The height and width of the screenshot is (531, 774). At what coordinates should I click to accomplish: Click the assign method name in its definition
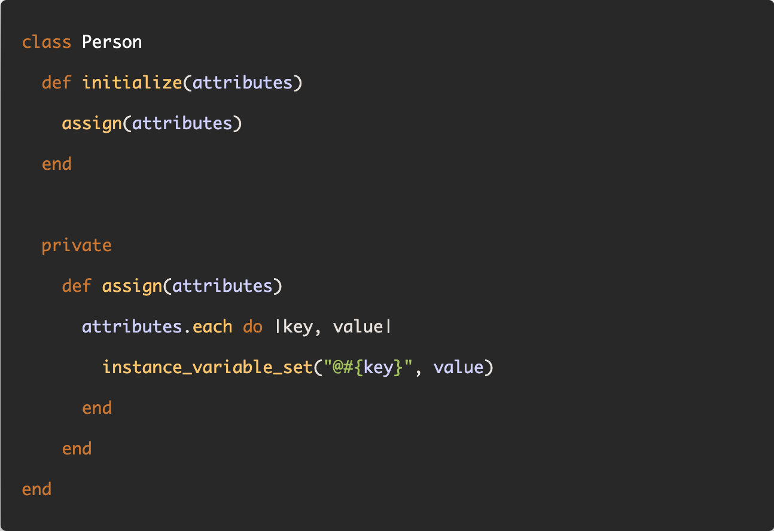pos(132,286)
